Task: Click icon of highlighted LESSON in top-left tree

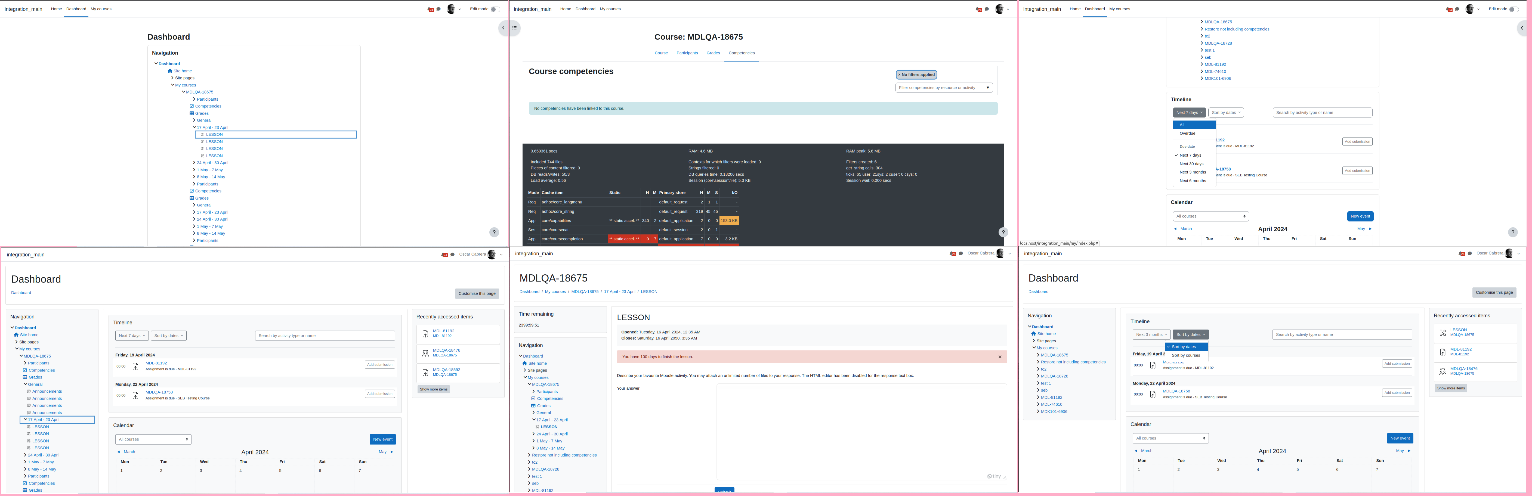Action: pos(203,134)
